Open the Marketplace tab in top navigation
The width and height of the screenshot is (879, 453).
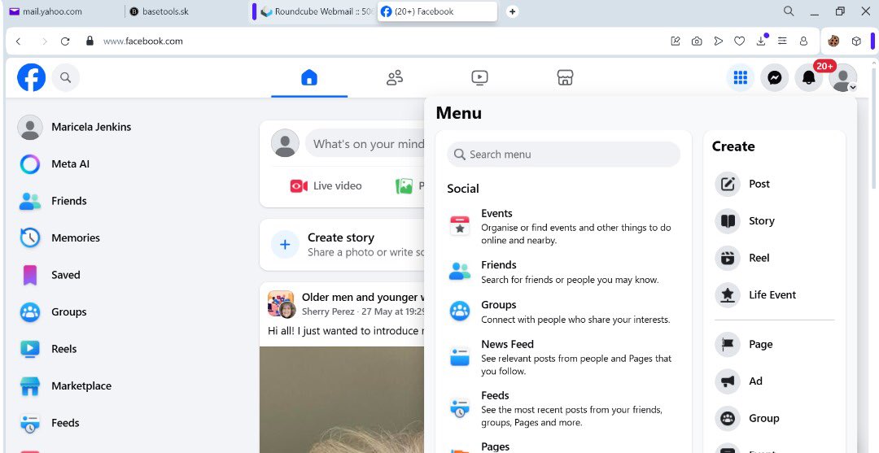(x=565, y=77)
